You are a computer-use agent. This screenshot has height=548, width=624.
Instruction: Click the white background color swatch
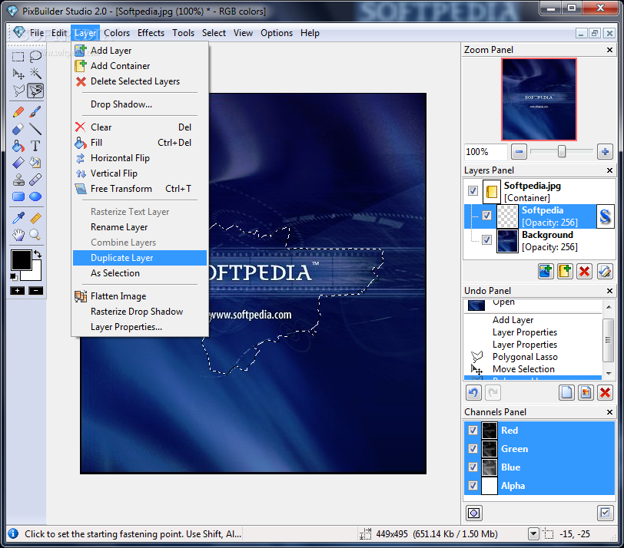tap(35, 274)
